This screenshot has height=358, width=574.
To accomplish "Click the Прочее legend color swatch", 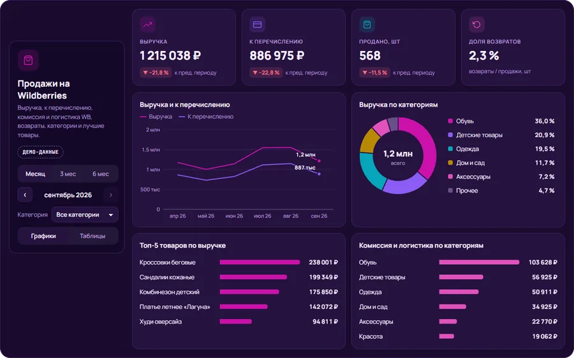I will [x=450, y=191].
